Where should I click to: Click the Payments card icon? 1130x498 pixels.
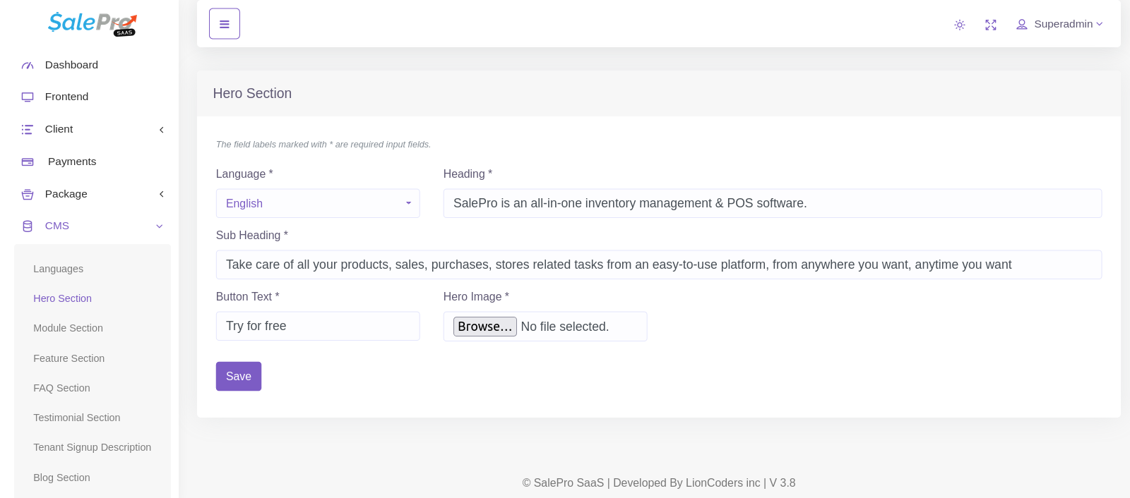point(28,162)
